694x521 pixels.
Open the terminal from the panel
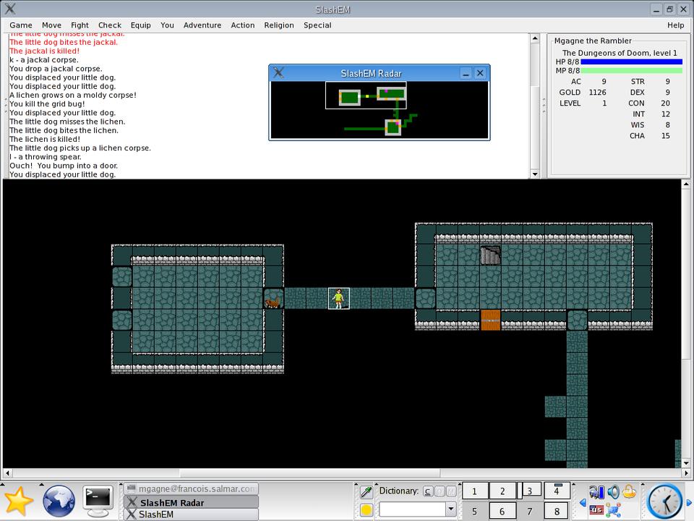(x=98, y=499)
